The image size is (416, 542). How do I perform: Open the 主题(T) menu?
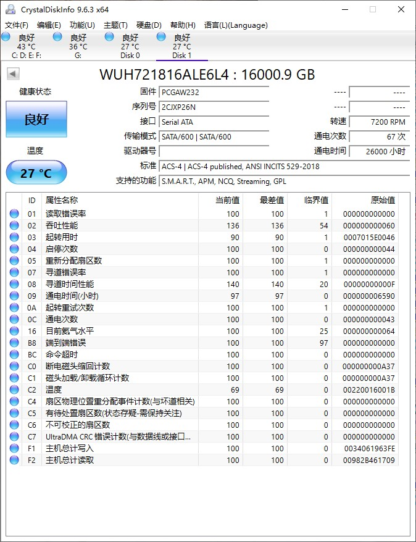tap(116, 25)
